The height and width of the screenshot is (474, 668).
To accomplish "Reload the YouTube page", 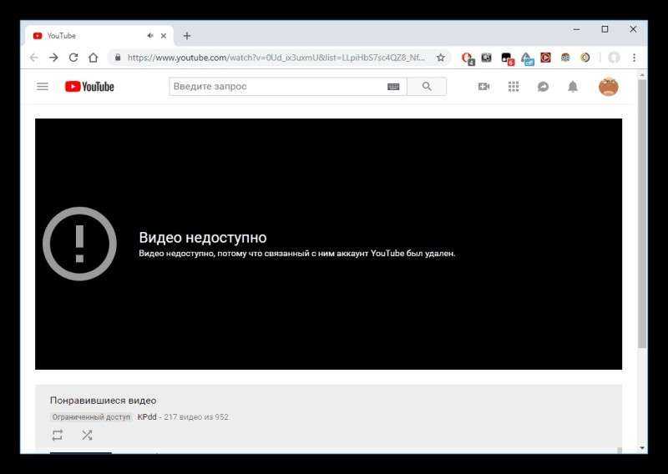I will click(73, 58).
